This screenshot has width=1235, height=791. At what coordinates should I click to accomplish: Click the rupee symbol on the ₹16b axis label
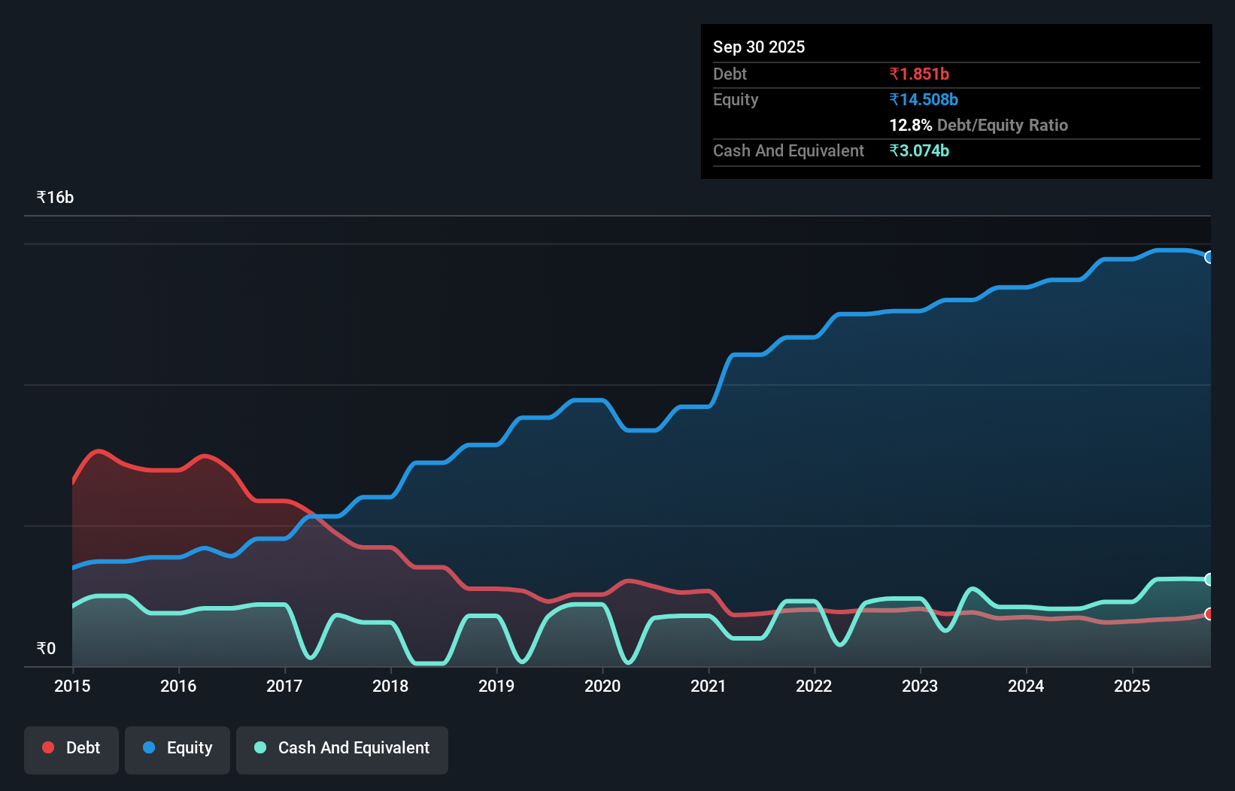tap(41, 196)
